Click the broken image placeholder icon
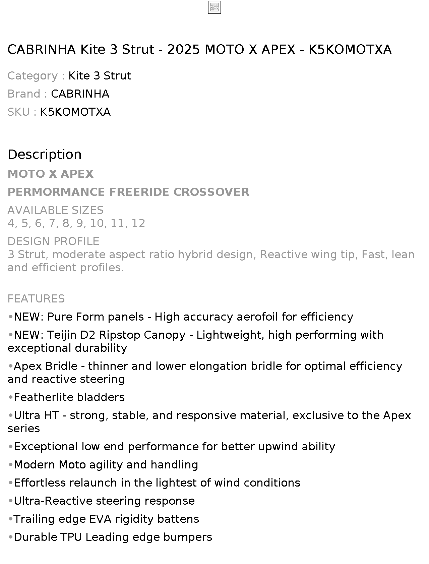429x564 pixels. 214,7
